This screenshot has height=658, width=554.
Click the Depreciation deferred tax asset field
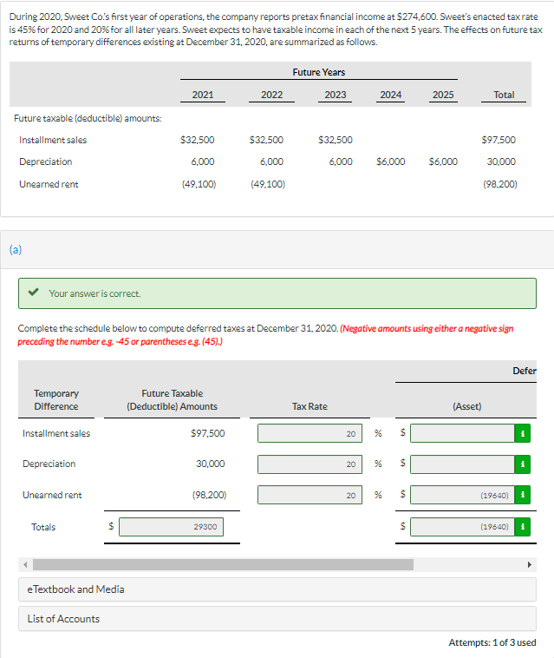click(x=462, y=464)
